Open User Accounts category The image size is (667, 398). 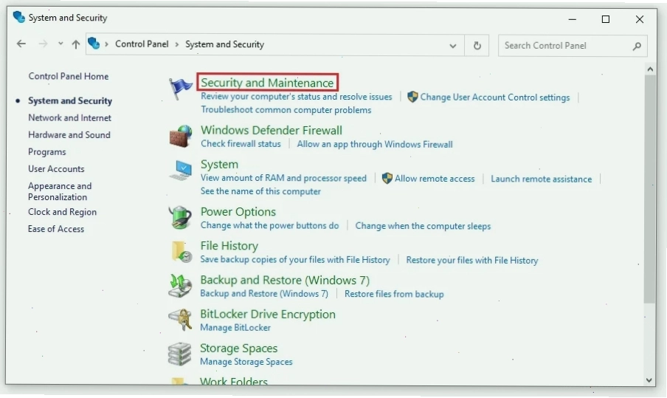pos(56,169)
